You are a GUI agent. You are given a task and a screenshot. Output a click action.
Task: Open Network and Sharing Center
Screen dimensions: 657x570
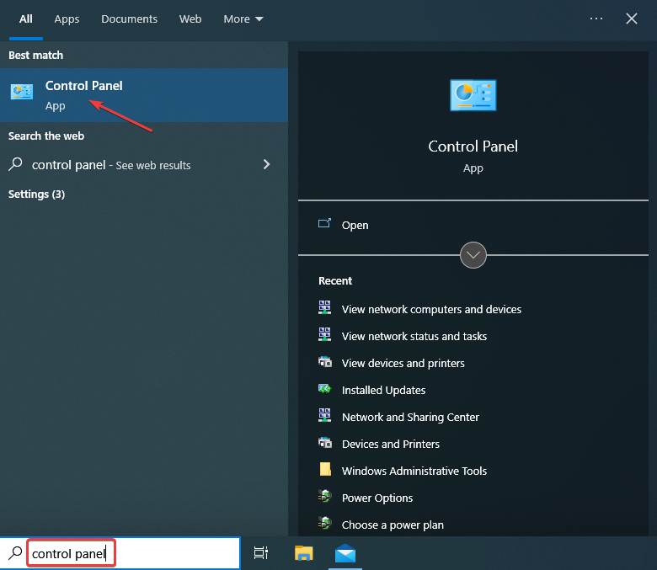click(410, 417)
